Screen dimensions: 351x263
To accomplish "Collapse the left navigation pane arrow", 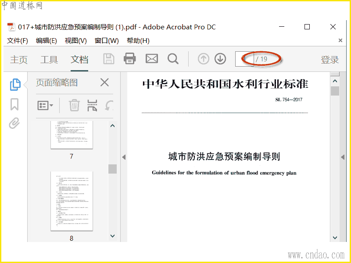I will pyautogui.click(x=124, y=157).
